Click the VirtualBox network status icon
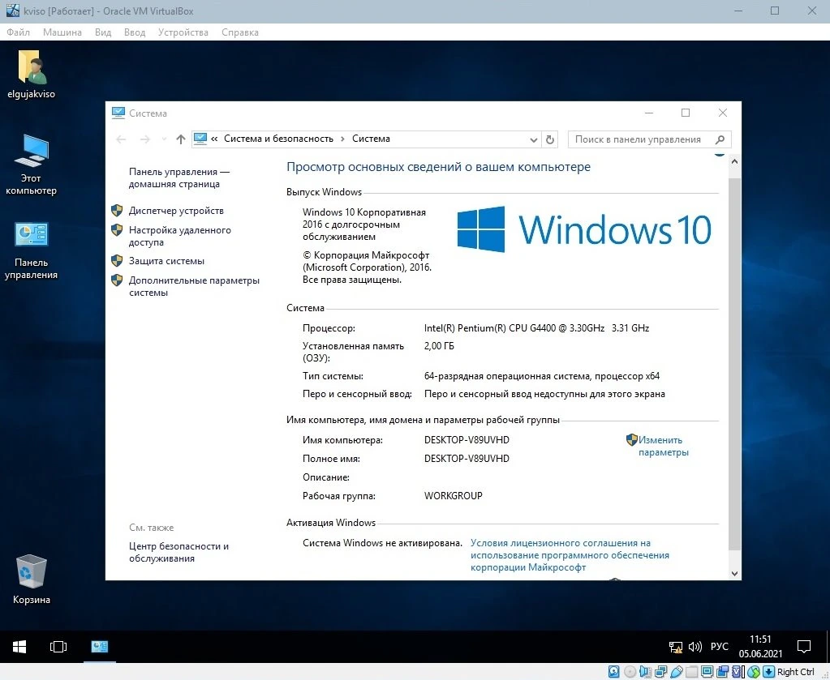830x680 pixels. pyautogui.click(x=660, y=672)
